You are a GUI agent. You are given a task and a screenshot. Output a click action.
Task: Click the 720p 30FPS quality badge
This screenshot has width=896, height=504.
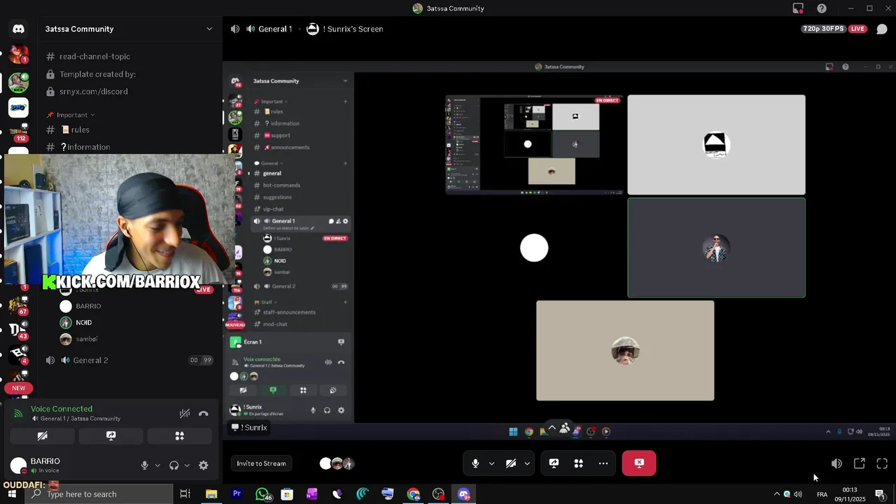[x=823, y=29]
